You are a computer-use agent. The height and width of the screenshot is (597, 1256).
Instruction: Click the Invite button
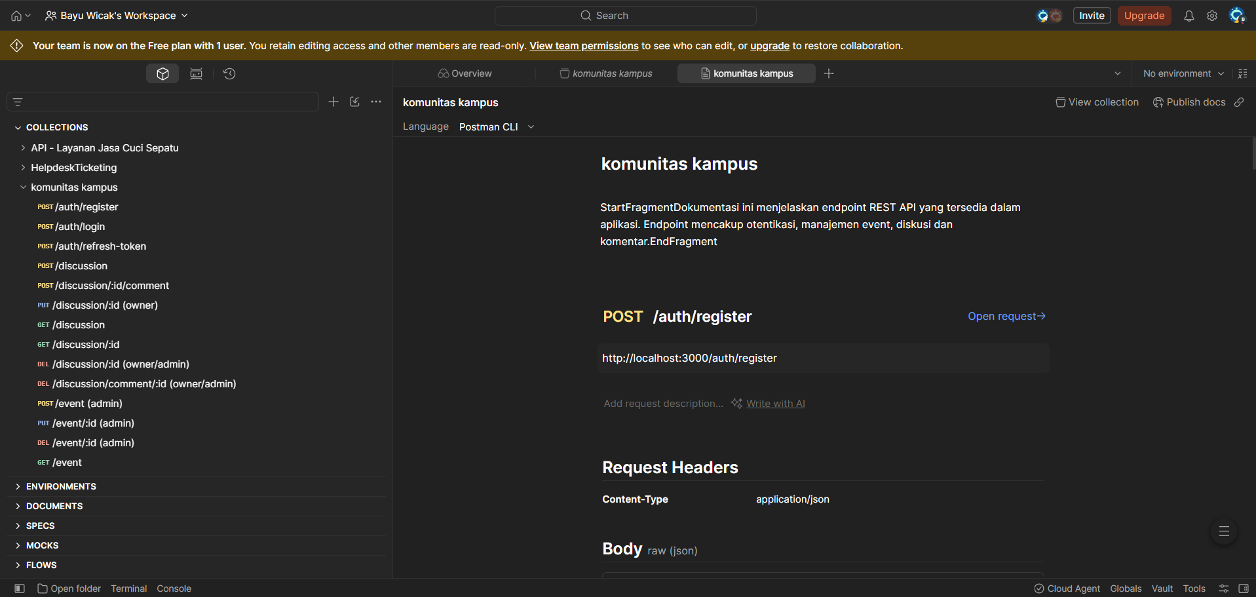tap(1092, 16)
